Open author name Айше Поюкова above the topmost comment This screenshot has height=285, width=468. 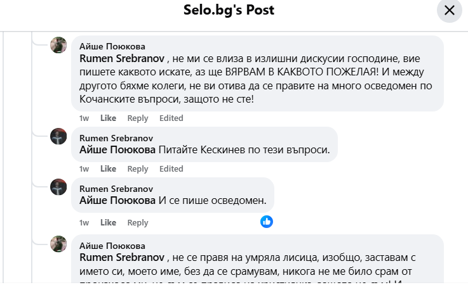pos(112,46)
